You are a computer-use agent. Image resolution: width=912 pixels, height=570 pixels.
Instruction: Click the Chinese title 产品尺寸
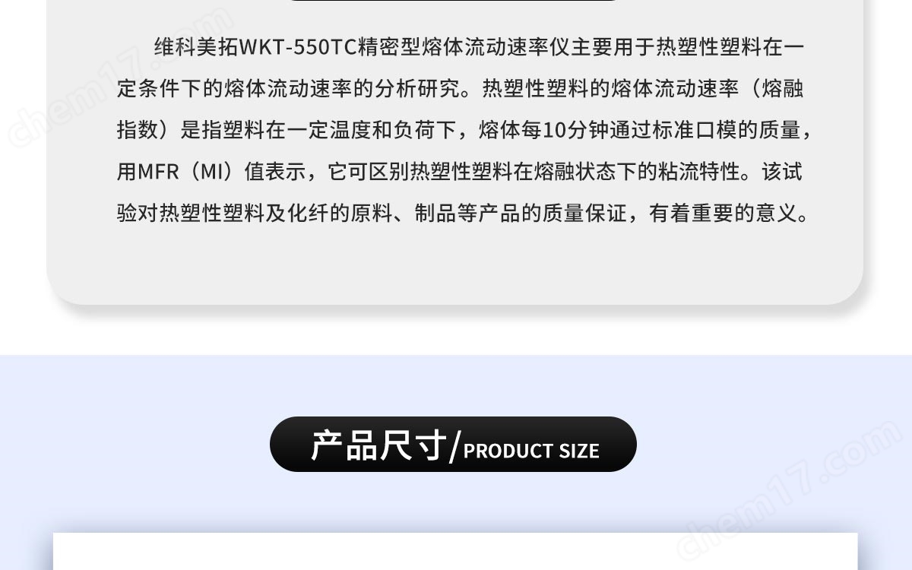tap(378, 445)
